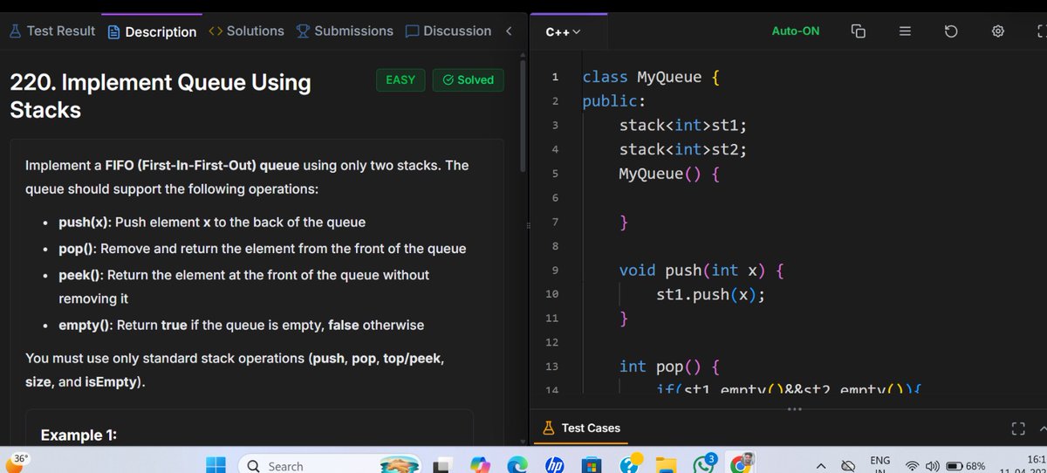The height and width of the screenshot is (473, 1047).
Task: Open the weather widget showing 36°
Action: coord(17,461)
